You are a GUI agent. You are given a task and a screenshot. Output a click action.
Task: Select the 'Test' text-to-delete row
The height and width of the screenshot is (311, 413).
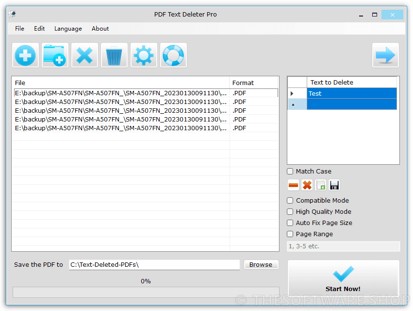coord(352,93)
